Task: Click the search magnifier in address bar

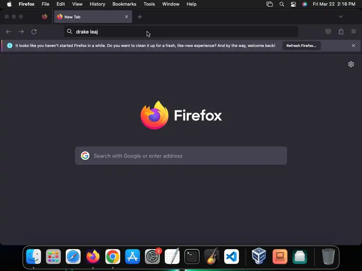Action: click(x=70, y=31)
